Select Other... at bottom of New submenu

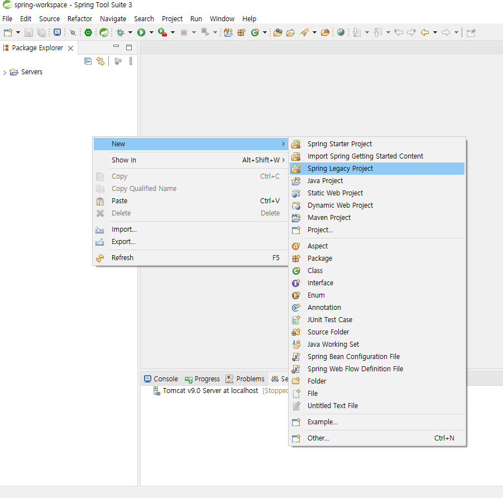(377, 438)
